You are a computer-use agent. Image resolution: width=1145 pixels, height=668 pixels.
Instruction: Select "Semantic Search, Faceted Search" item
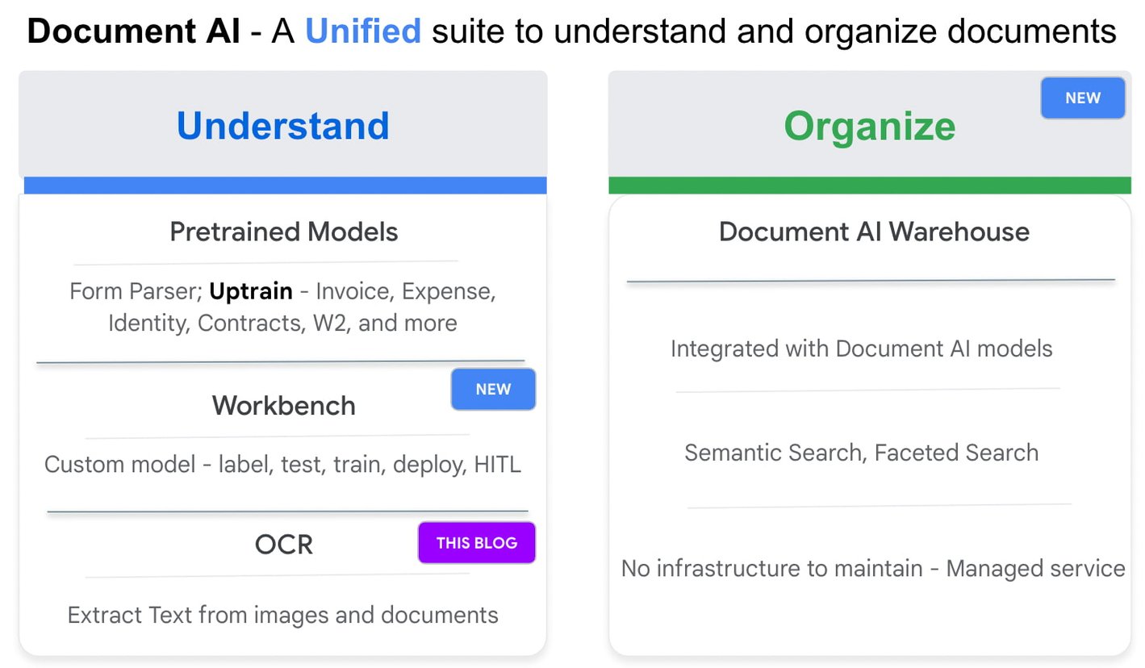pyautogui.click(x=861, y=453)
